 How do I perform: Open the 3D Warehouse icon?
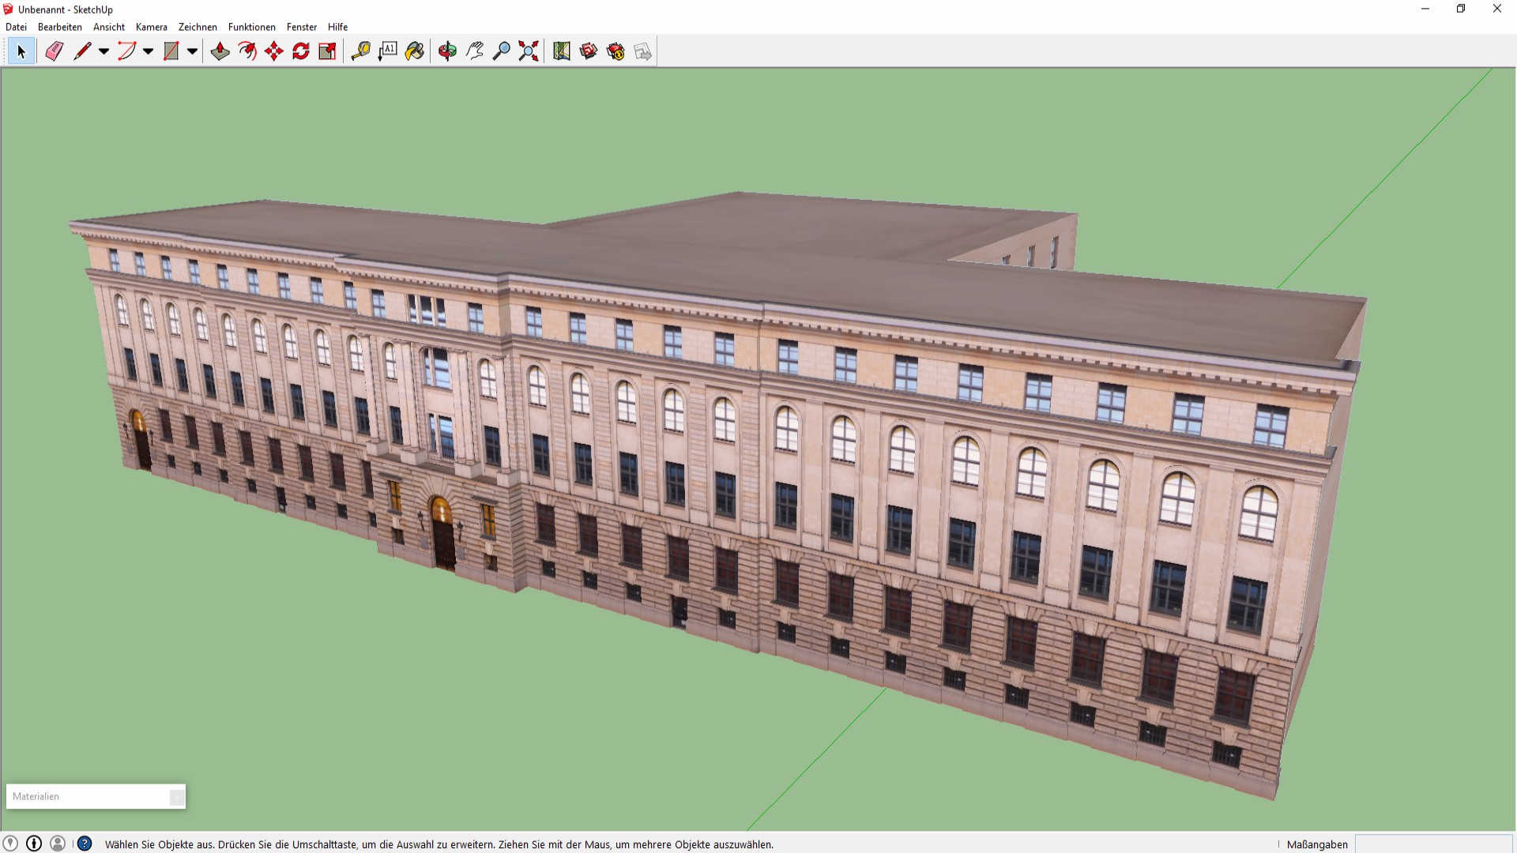[589, 51]
